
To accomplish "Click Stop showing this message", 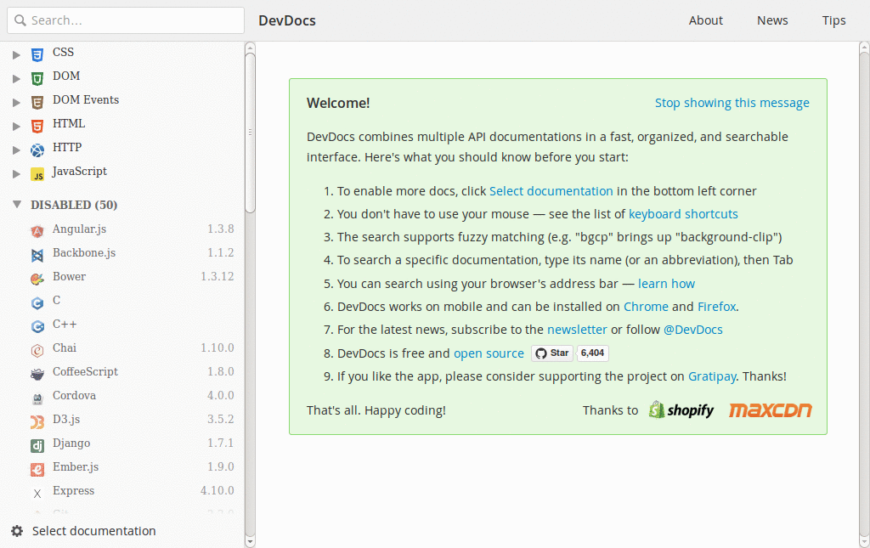I will [732, 103].
